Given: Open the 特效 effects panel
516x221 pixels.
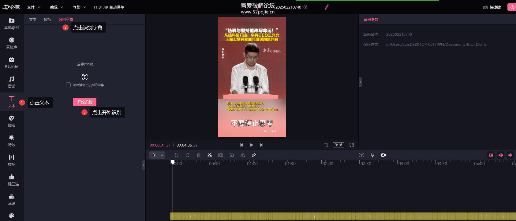Looking at the screenshot, I should click(12, 141).
